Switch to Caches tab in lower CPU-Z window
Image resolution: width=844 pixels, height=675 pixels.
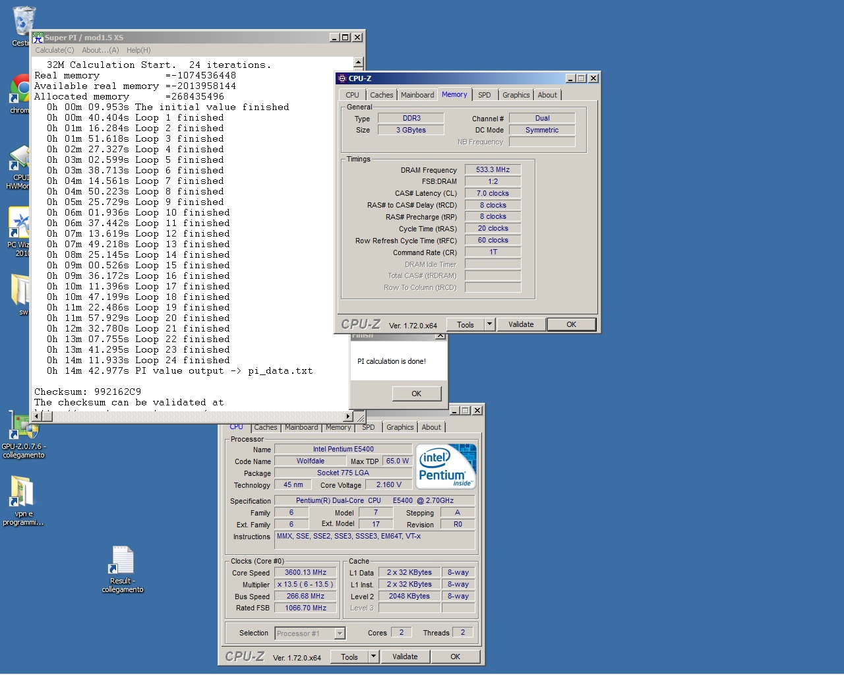pos(266,427)
